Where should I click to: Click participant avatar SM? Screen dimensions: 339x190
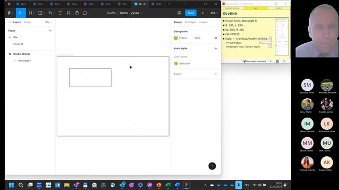point(307,85)
